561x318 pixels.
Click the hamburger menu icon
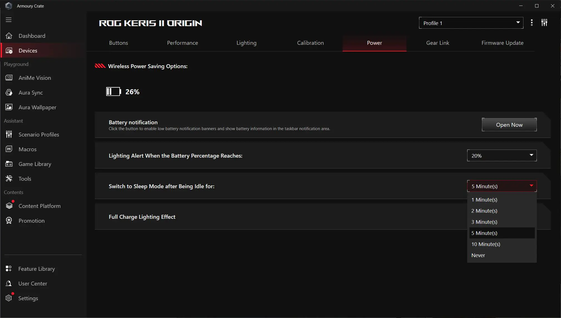pos(9,20)
